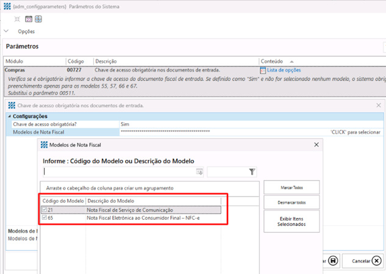Viewport: 386px width, 274px height.
Task: Toggle checkbox for model code 65
Action: 44,217
